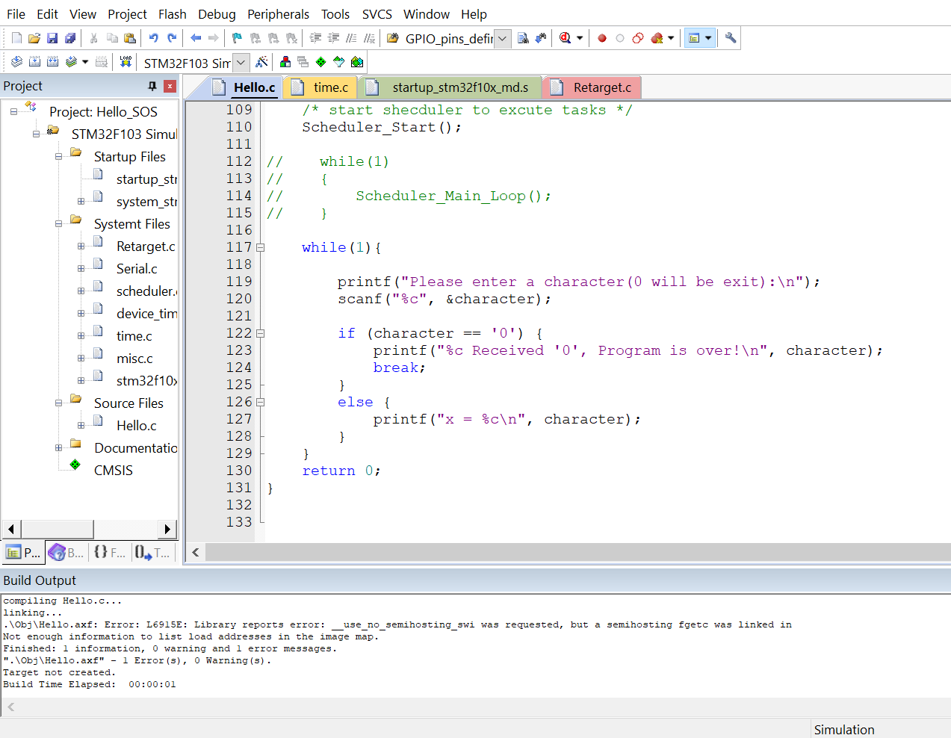Switch to the Retarget.c tab
The height and width of the screenshot is (738, 951).
601,87
